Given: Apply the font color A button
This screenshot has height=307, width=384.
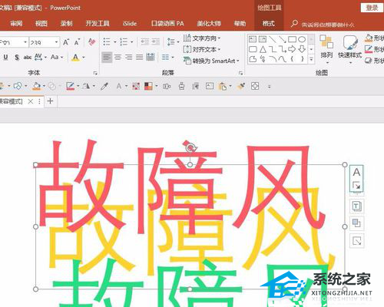Looking at the screenshot, I should (75, 58).
